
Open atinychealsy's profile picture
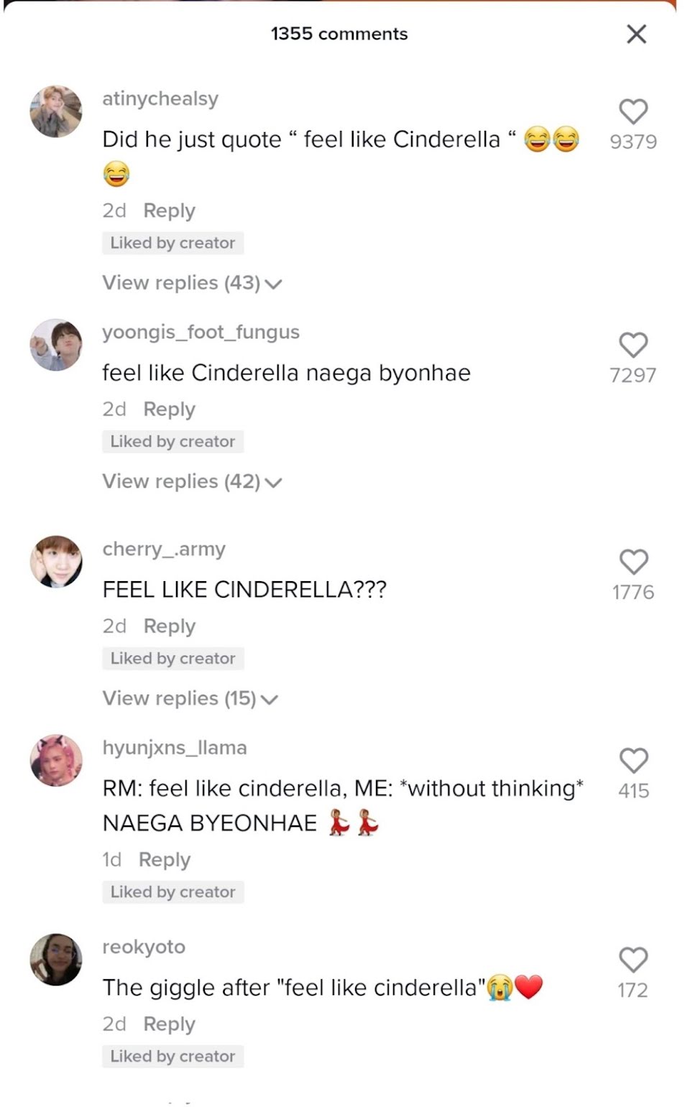(56, 111)
